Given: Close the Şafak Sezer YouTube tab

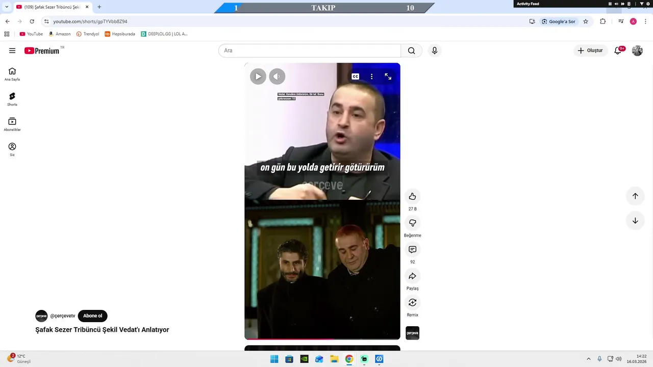Looking at the screenshot, I should (x=87, y=7).
